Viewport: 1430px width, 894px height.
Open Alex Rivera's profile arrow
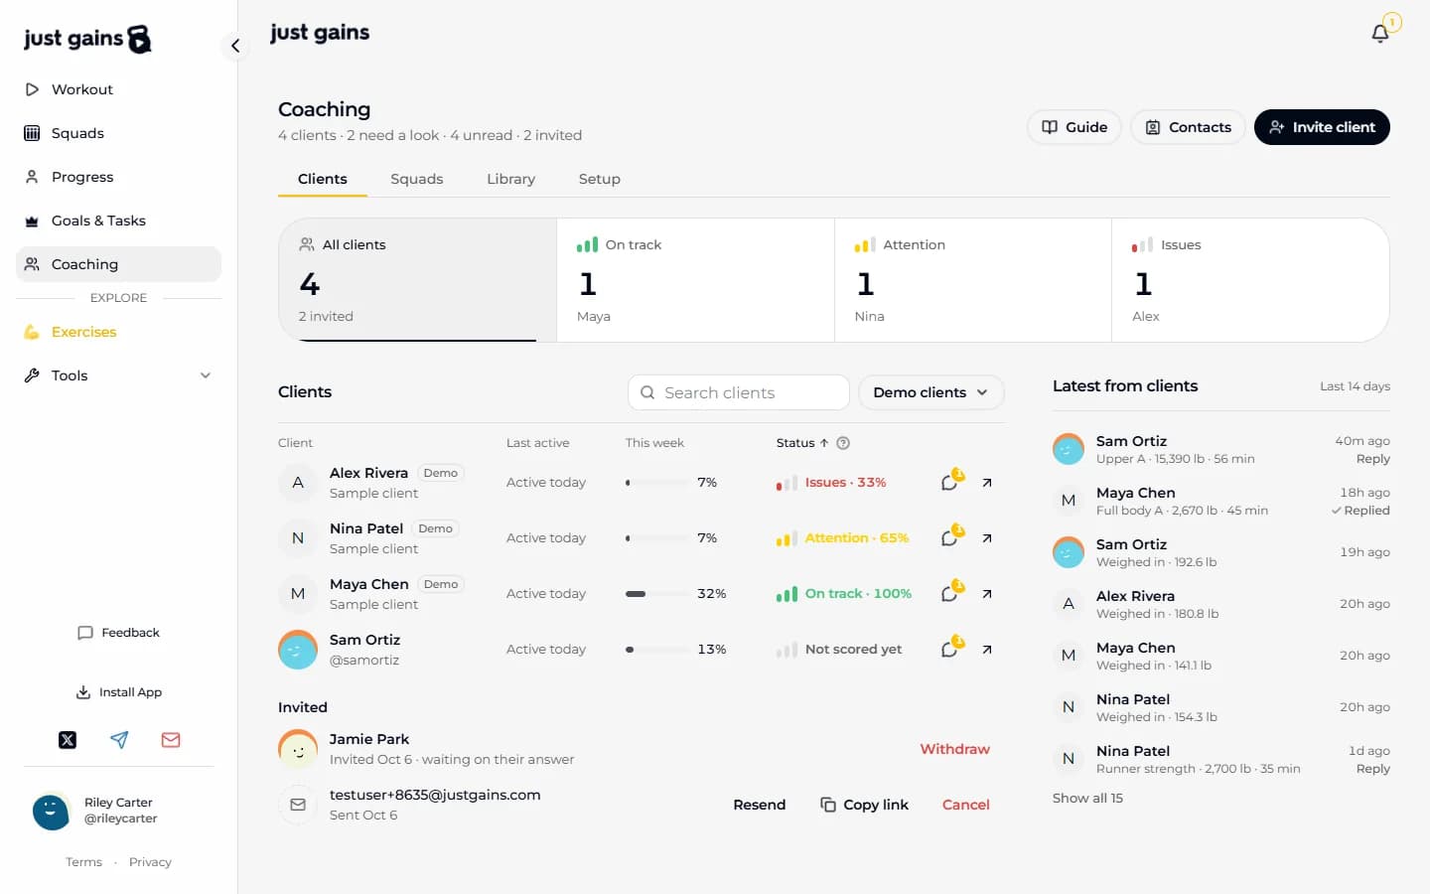987,483
